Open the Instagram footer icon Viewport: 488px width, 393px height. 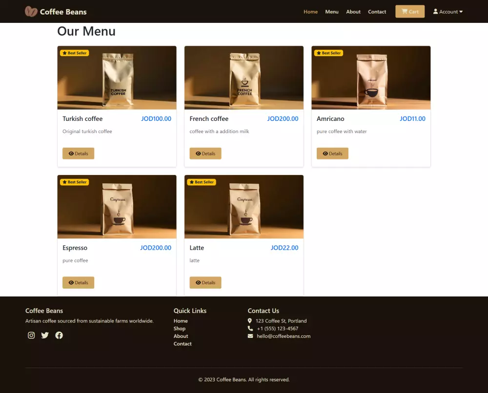point(31,335)
